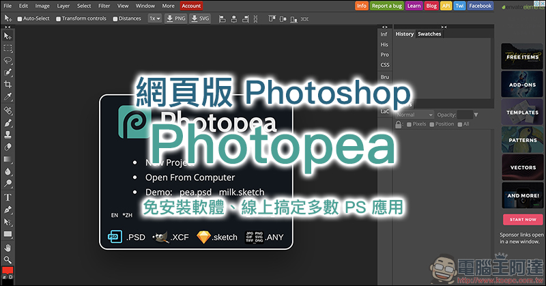The height and width of the screenshot is (286, 546).
Task: Export the image as PNG
Action: pos(176,18)
